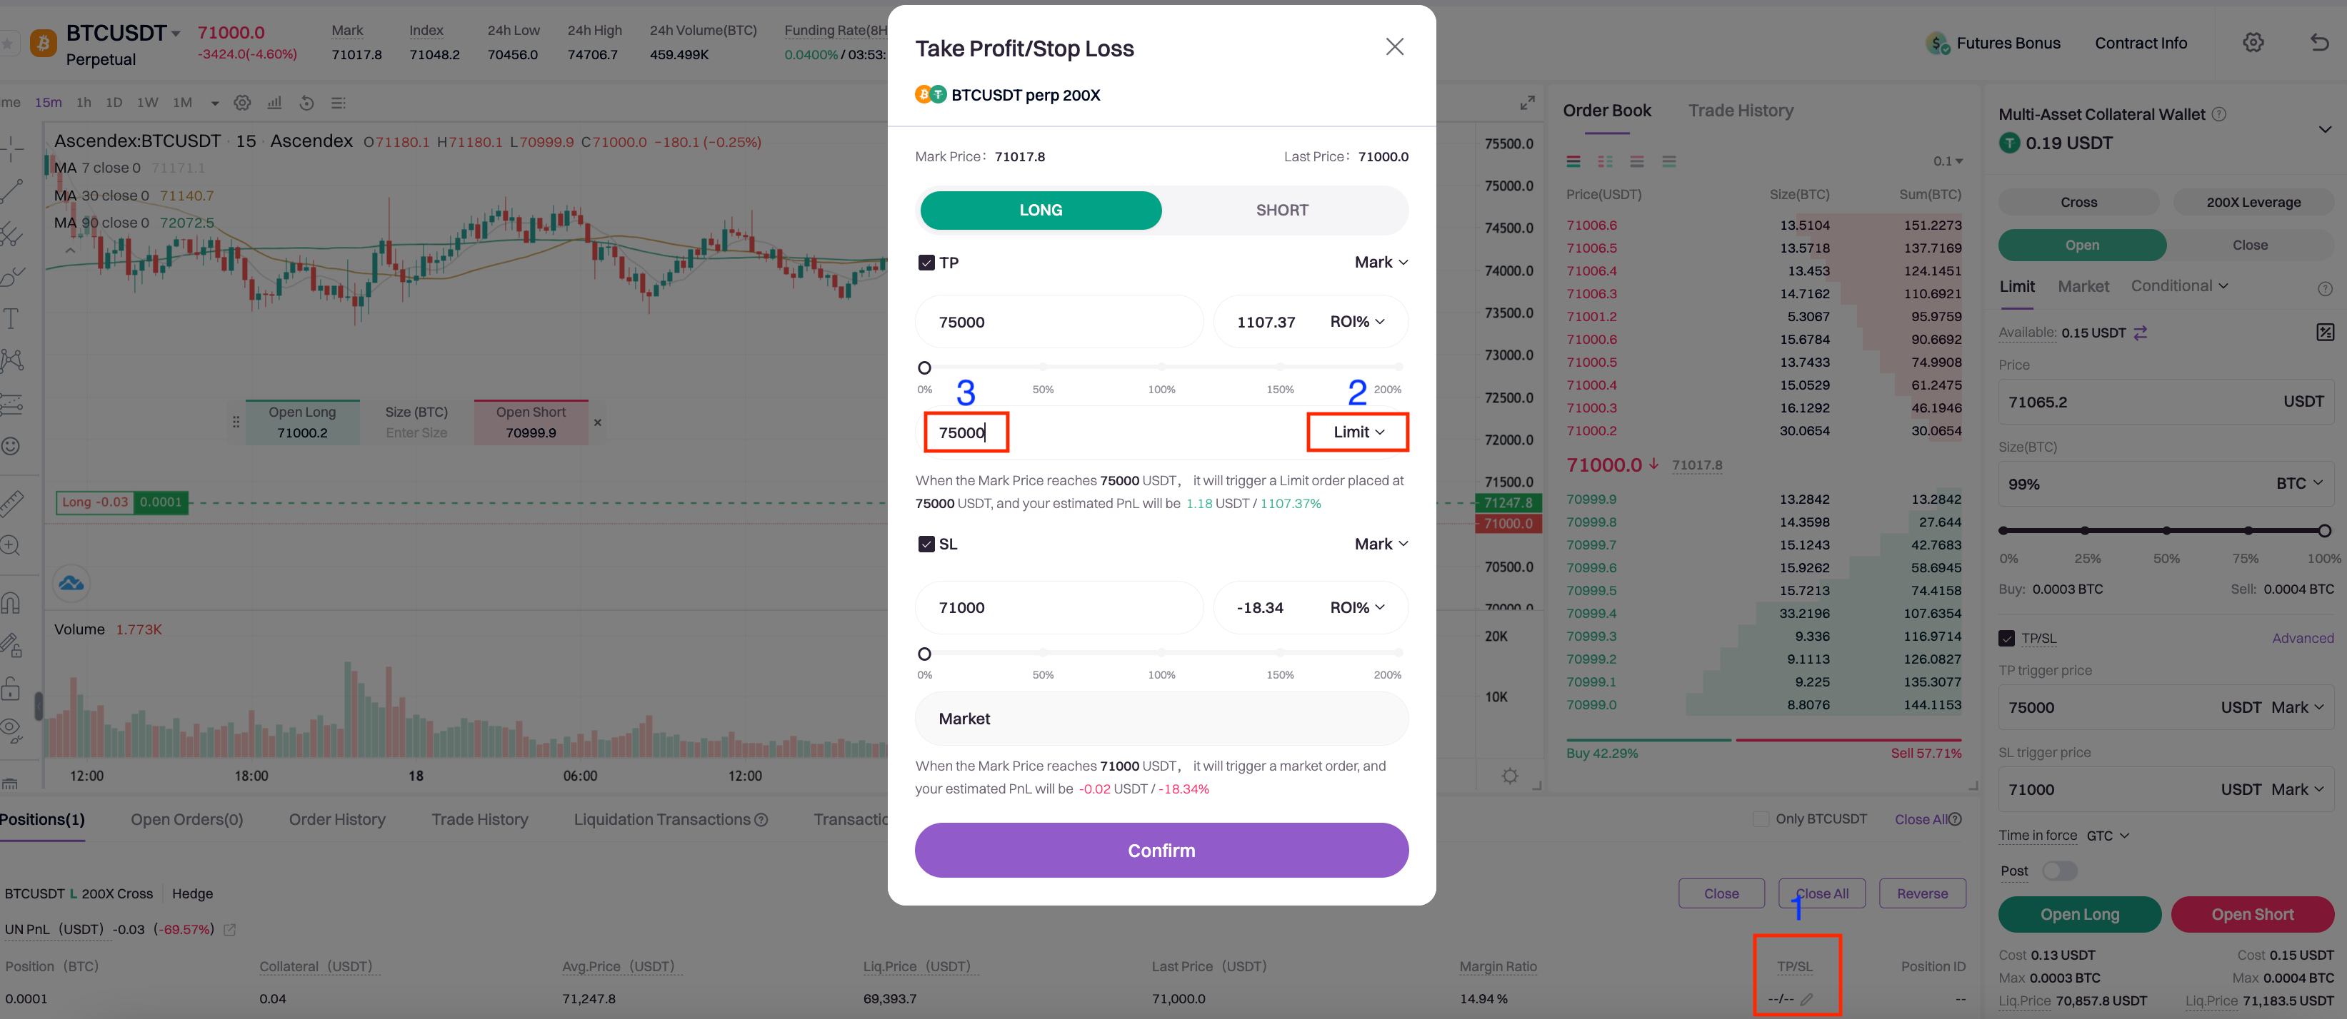The height and width of the screenshot is (1019, 2347).
Task: Click 100% mark on TP slider
Action: point(1161,368)
